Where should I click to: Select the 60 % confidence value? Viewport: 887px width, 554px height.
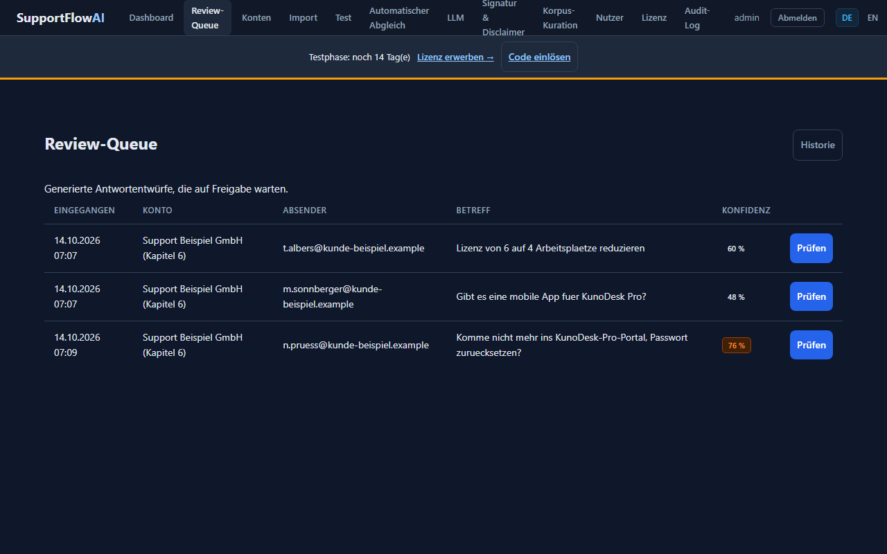pyautogui.click(x=736, y=249)
